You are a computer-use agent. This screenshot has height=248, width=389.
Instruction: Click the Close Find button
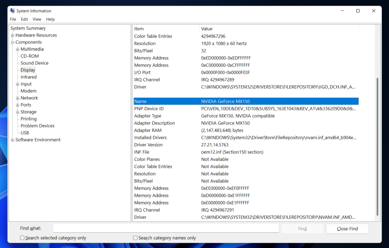pyautogui.click(x=347, y=229)
